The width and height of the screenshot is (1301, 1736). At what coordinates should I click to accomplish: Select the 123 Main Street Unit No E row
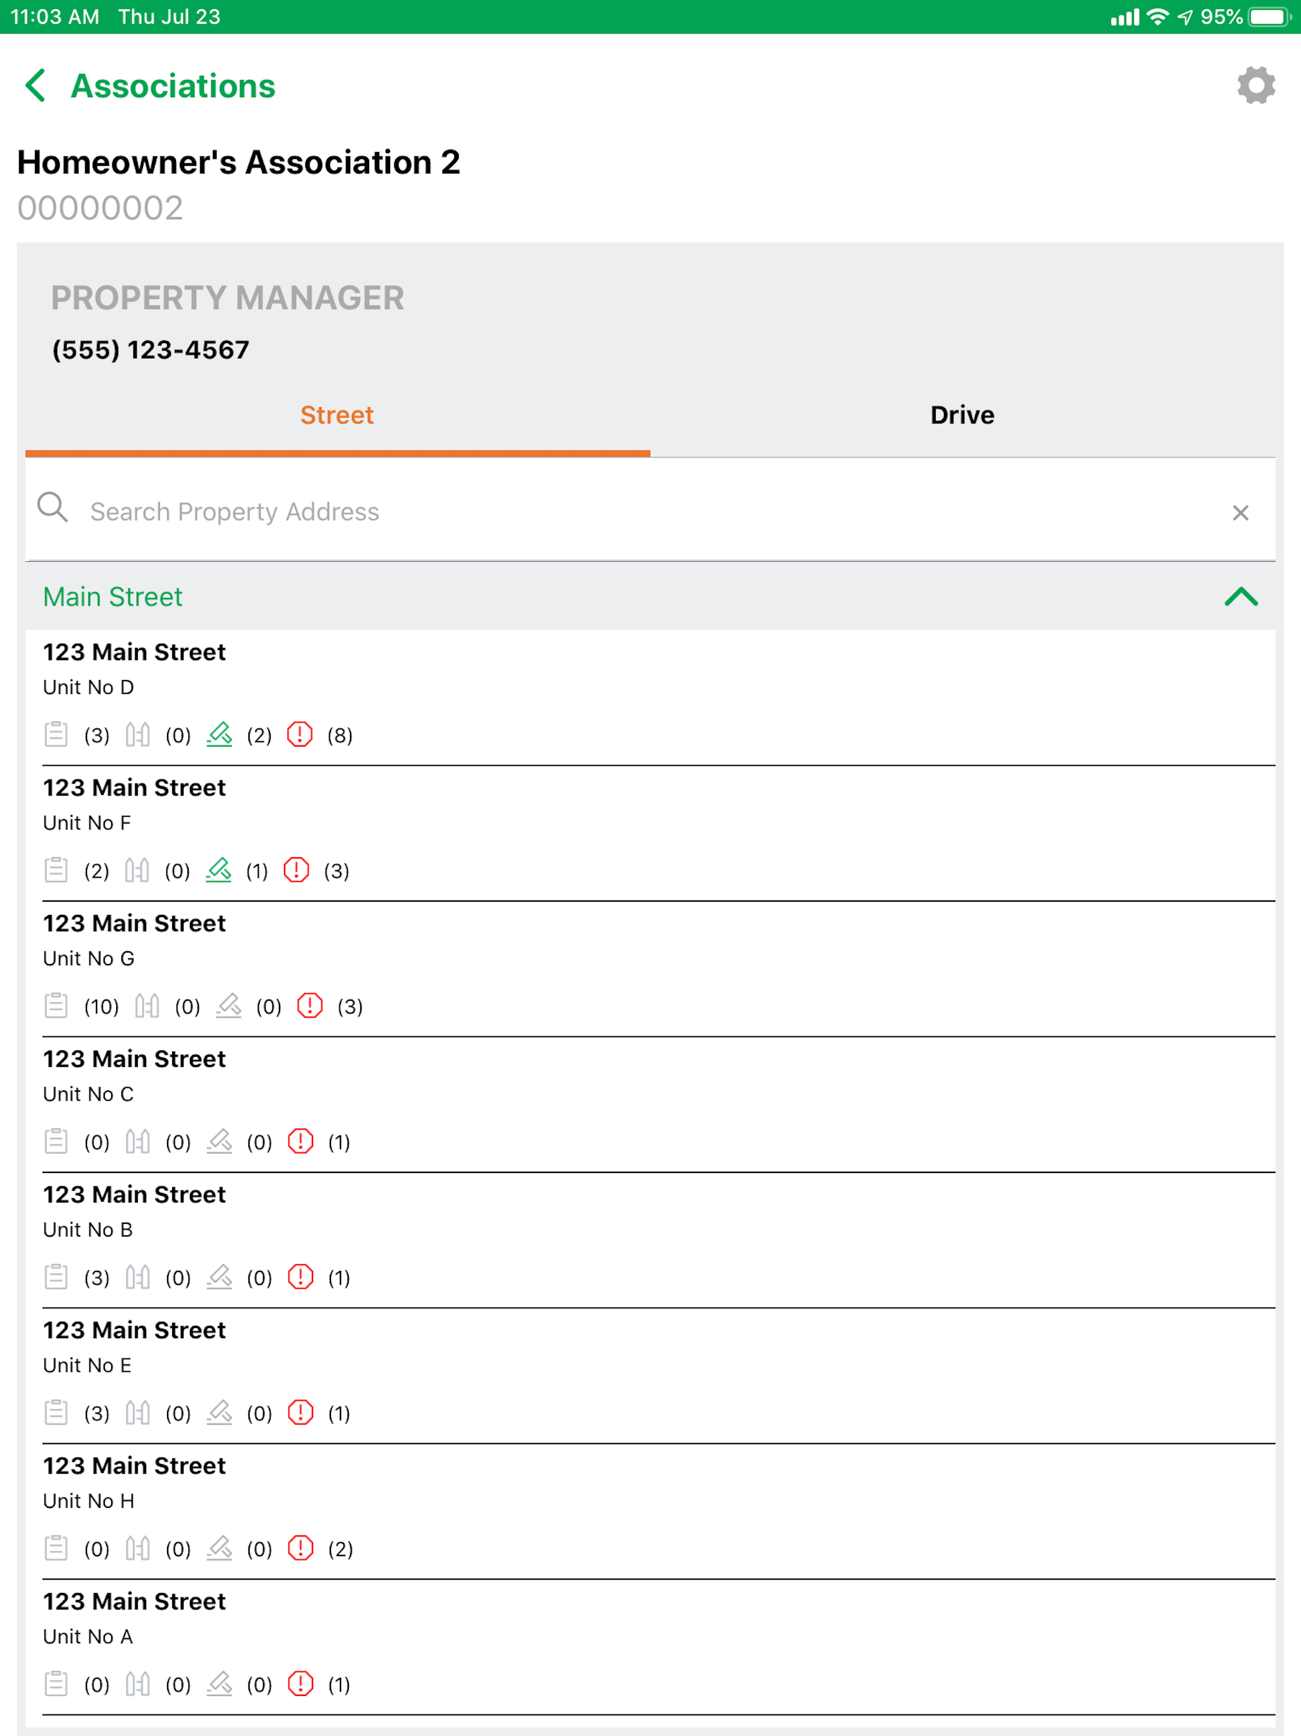[650, 1376]
